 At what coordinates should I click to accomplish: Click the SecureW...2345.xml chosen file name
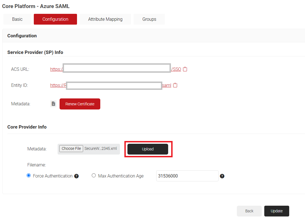click(101, 148)
